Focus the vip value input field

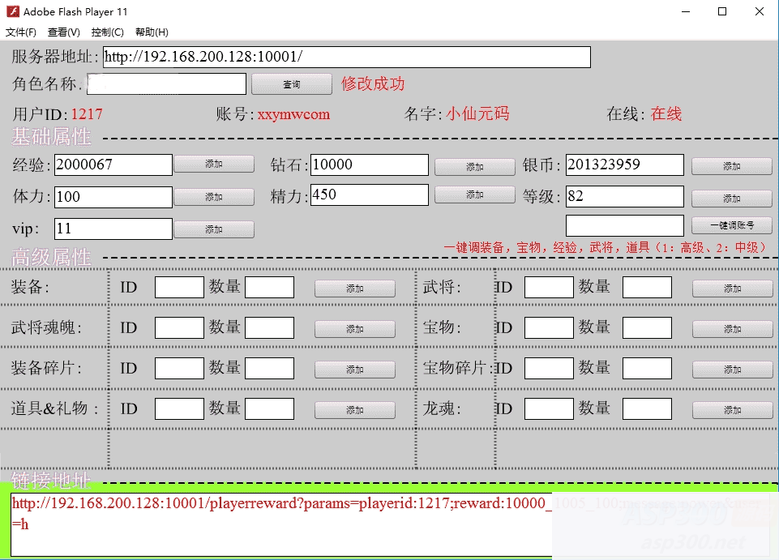(x=113, y=229)
